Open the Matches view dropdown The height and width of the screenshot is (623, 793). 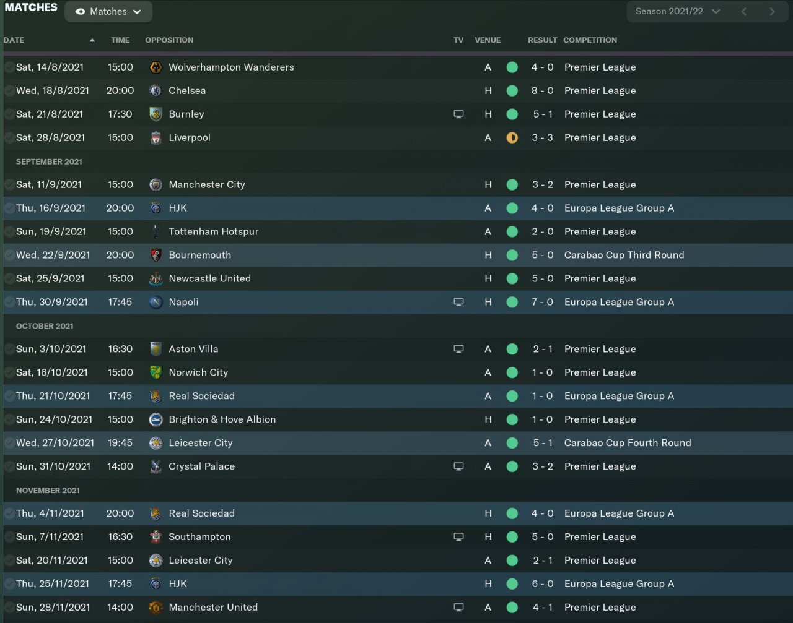point(108,12)
